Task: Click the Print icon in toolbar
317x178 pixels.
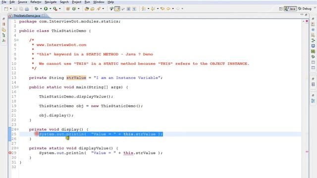Action: point(27,9)
